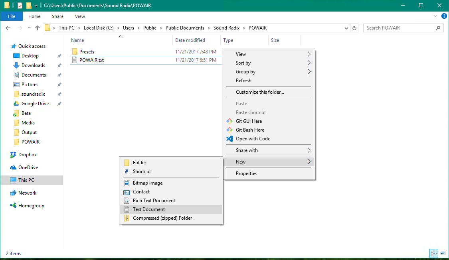
Task: Click the Homegroup icon in sidebar
Action: 13,205
